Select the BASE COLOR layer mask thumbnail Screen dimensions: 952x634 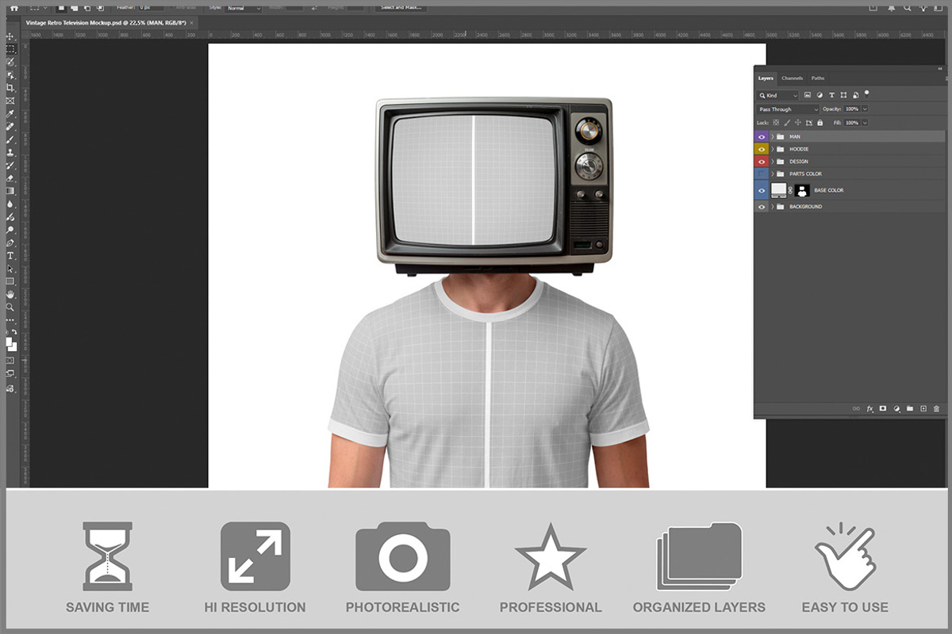click(802, 190)
